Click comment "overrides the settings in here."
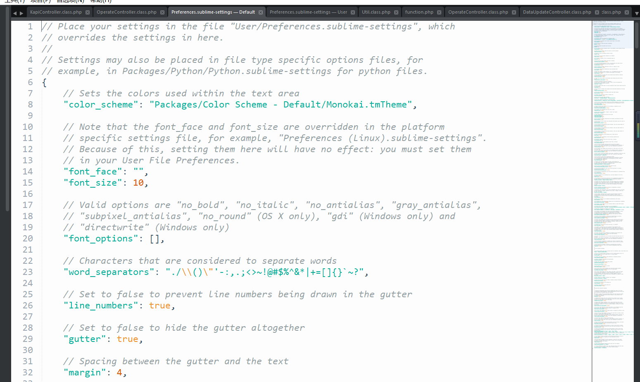 133,38
